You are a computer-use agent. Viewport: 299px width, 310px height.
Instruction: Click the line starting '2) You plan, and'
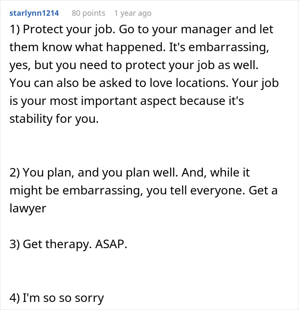(x=129, y=173)
